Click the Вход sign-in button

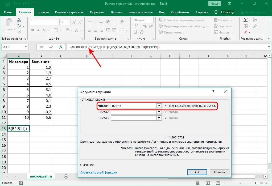(x=215, y=3)
